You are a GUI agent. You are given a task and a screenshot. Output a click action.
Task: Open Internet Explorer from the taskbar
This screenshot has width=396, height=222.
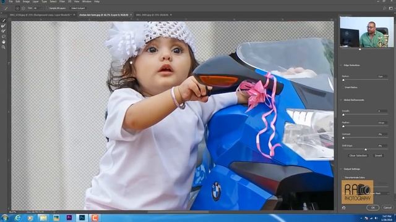tap(17, 218)
